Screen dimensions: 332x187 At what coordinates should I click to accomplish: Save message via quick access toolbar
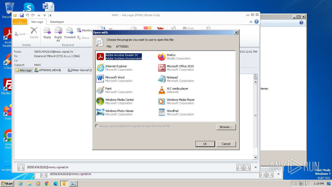pyautogui.click(x=22, y=15)
